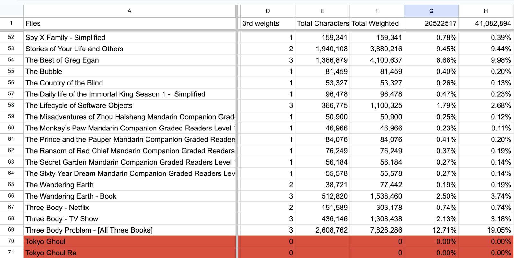Click percentage cell 6.66%
This screenshot has width=514, height=258.
(431, 60)
